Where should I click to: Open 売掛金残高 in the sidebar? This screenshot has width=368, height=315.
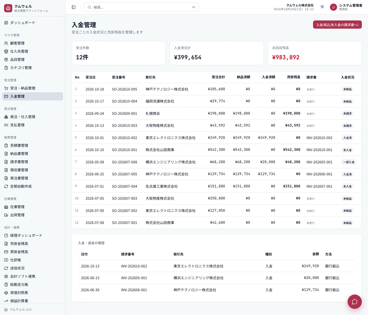pos(32,244)
